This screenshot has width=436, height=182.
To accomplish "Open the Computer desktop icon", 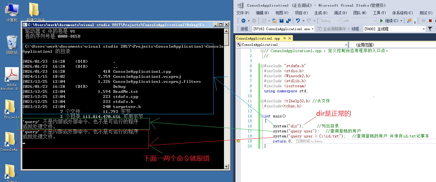I will tap(11, 12).
